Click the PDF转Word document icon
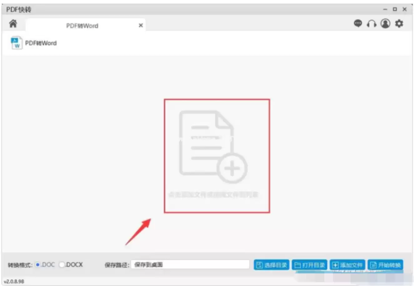This screenshot has height=286, width=414. (16, 43)
